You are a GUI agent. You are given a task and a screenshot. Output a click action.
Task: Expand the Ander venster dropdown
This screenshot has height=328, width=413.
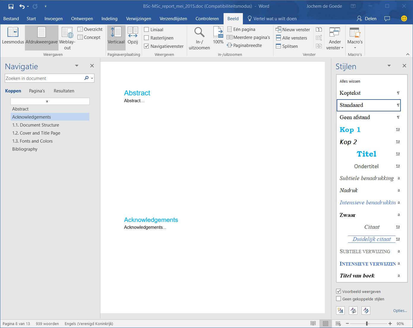[335, 45]
